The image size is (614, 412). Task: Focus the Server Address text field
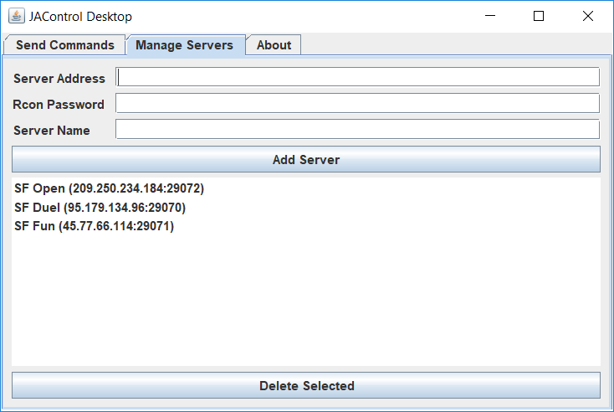(x=357, y=77)
